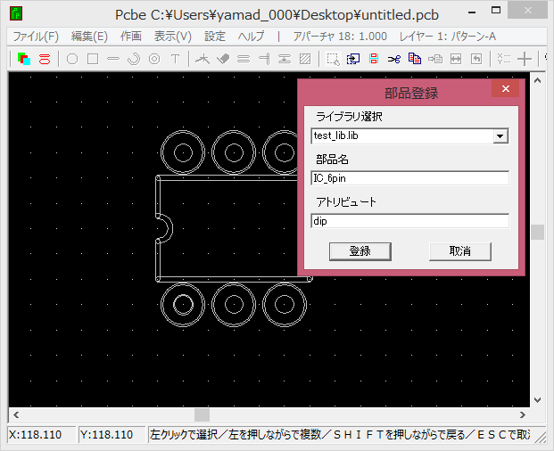
Task: Open the 表示(V) menu
Action: [172, 37]
